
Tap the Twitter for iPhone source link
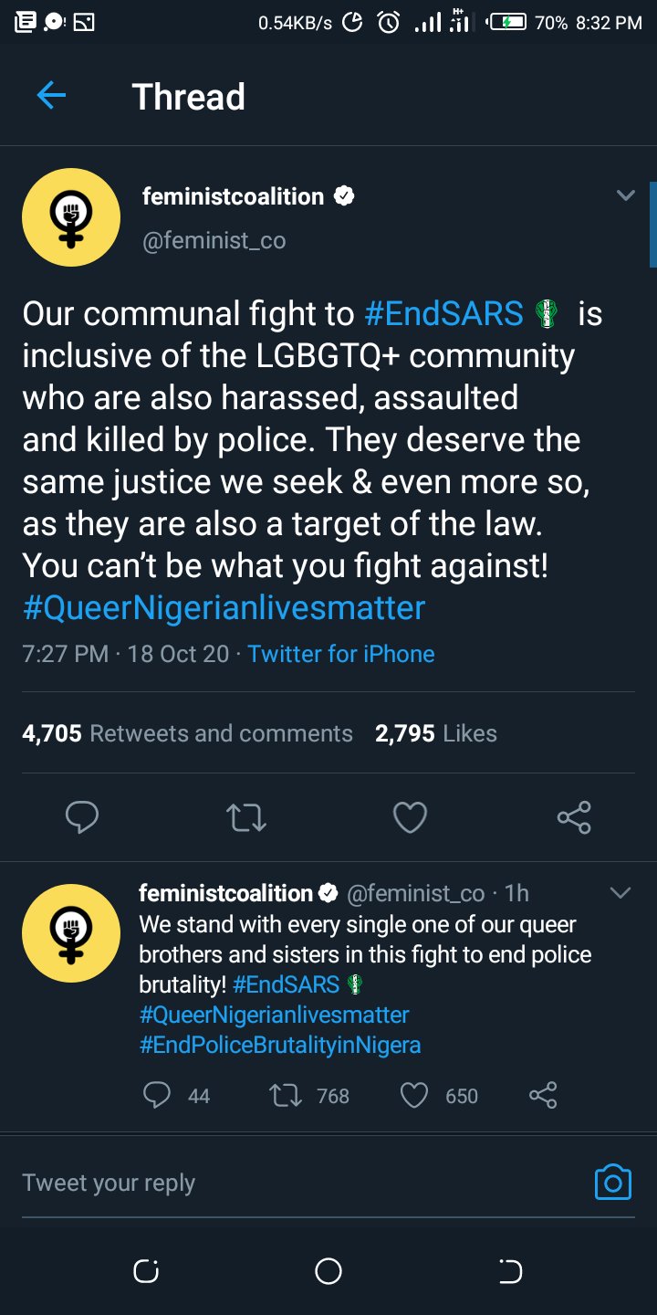[340, 654]
